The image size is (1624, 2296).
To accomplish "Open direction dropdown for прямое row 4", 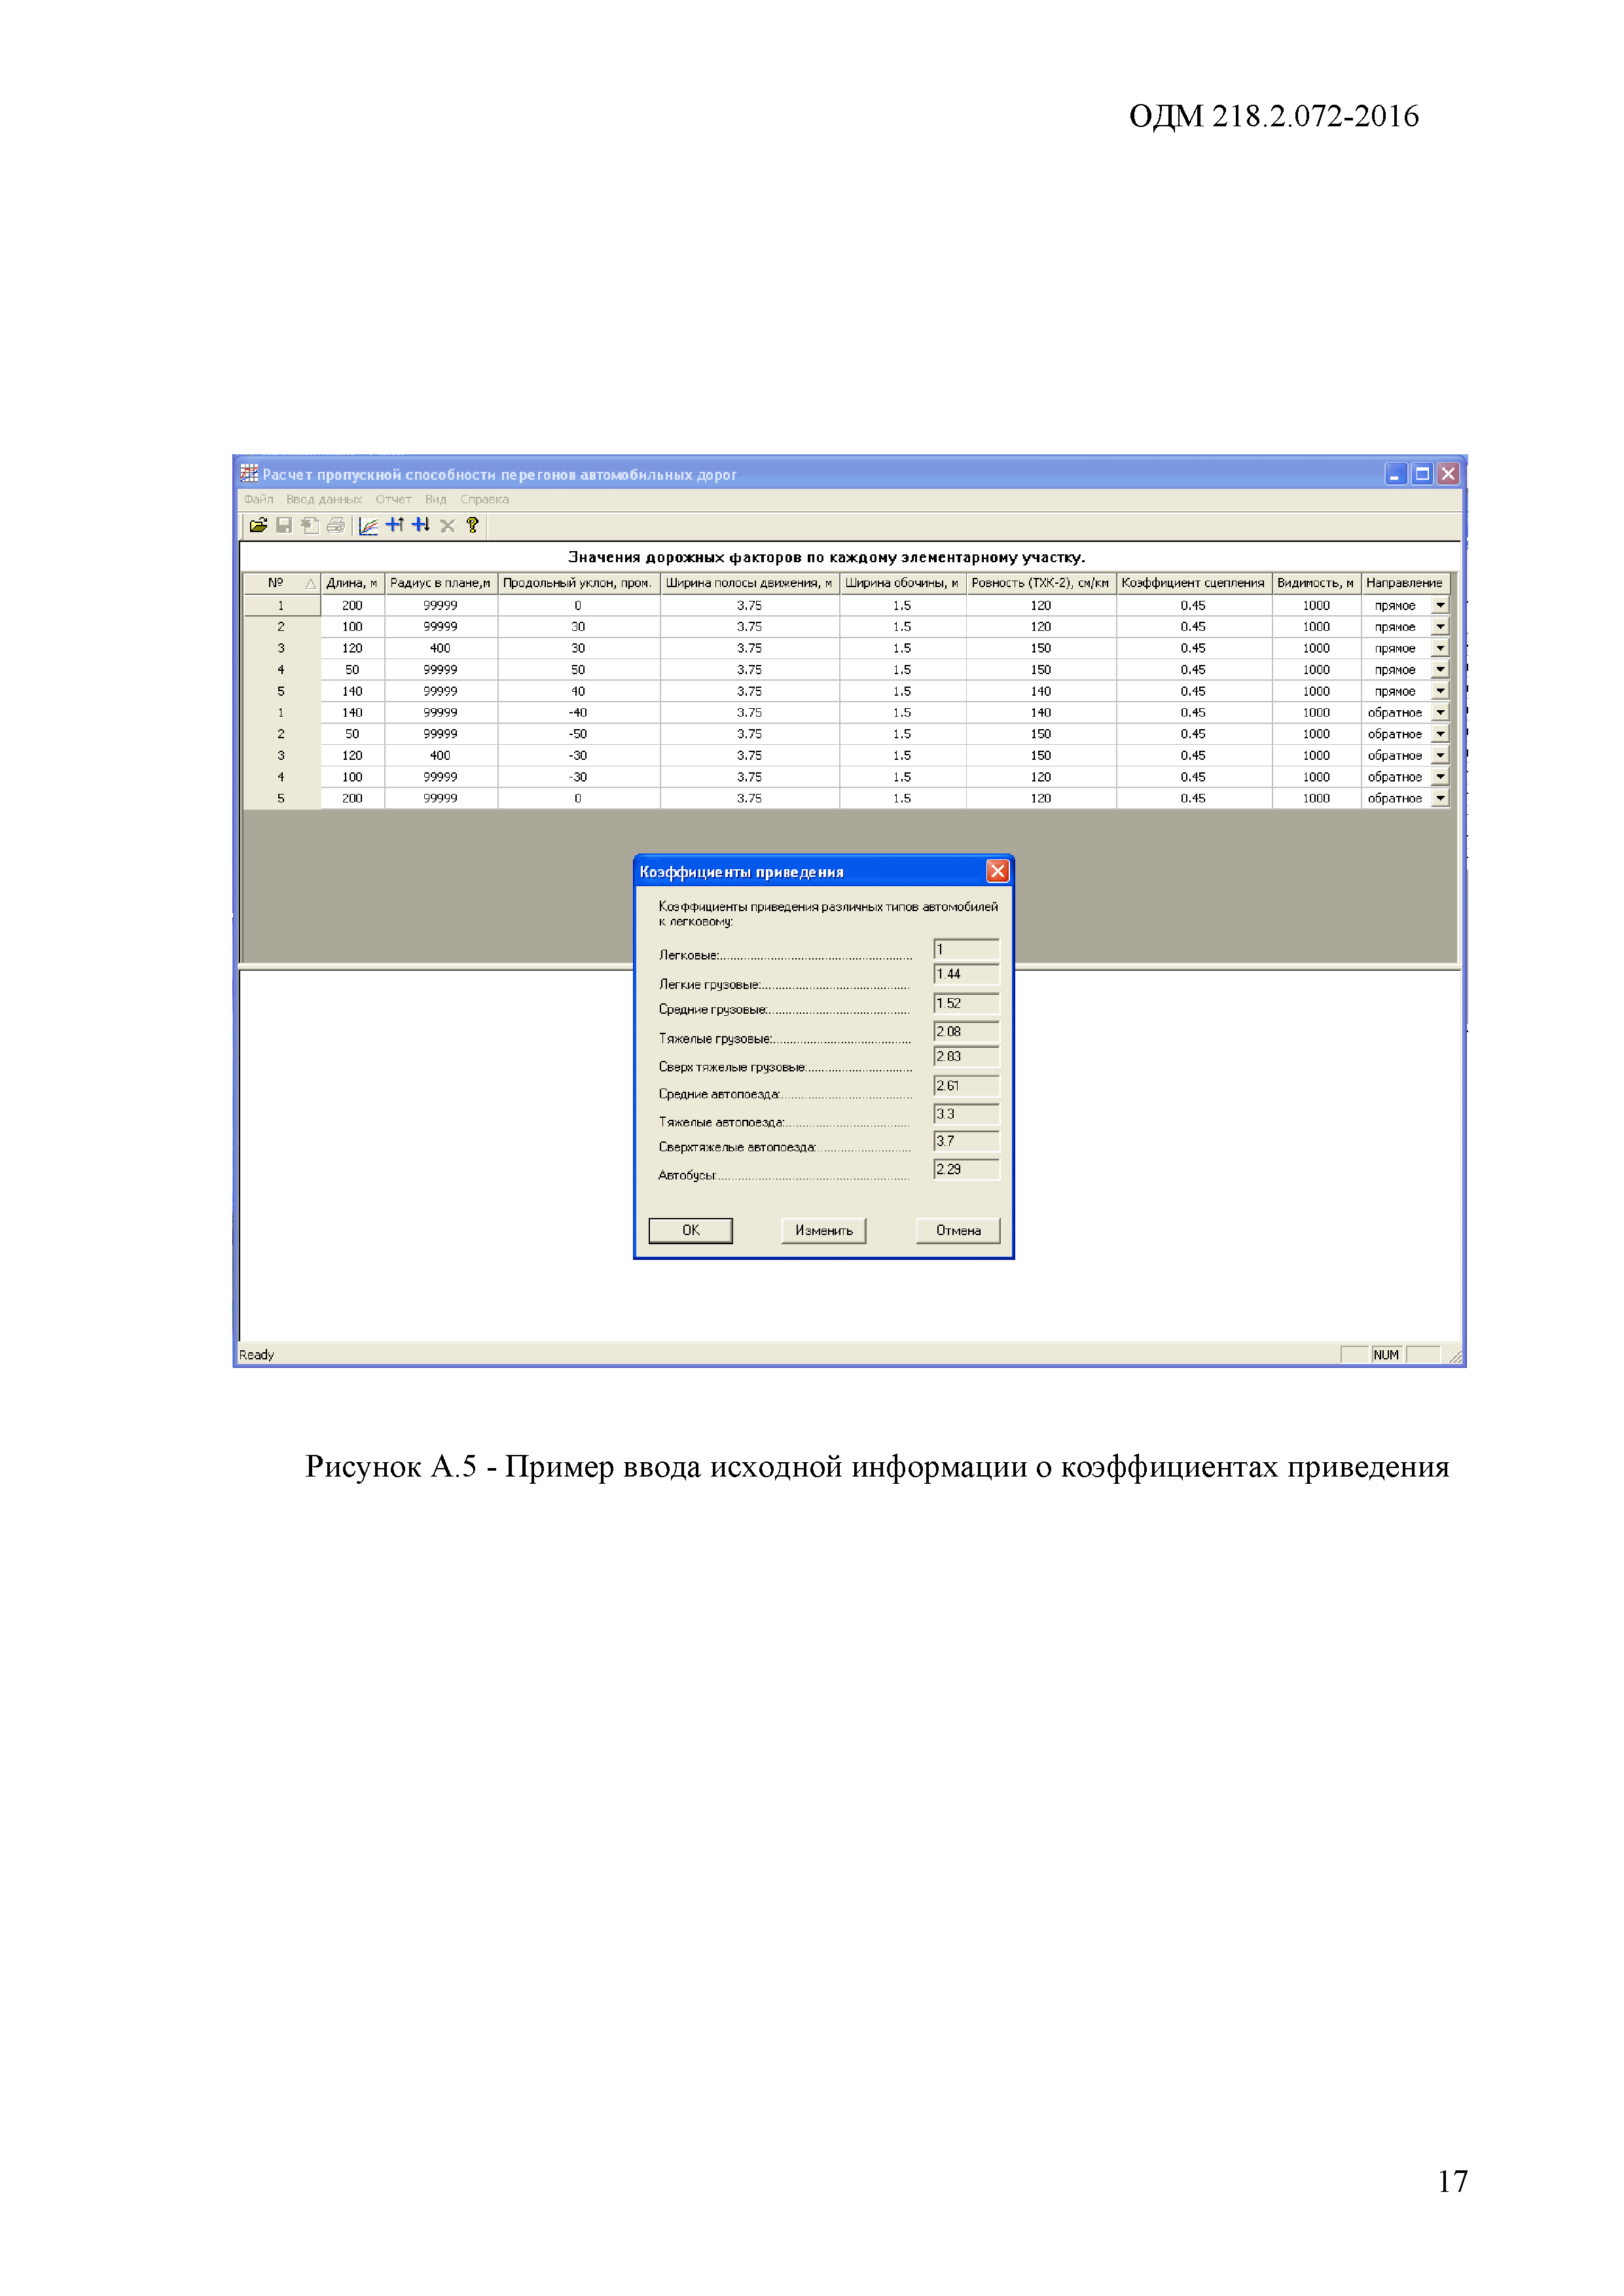I will [x=1440, y=669].
